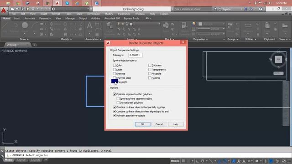292x164 pixels.
Task: Click Cancel in Delete Duplicate Objects dialog
Action: pyautogui.click(x=159, y=124)
